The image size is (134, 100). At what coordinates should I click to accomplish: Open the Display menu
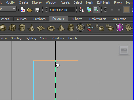(37, 2)
